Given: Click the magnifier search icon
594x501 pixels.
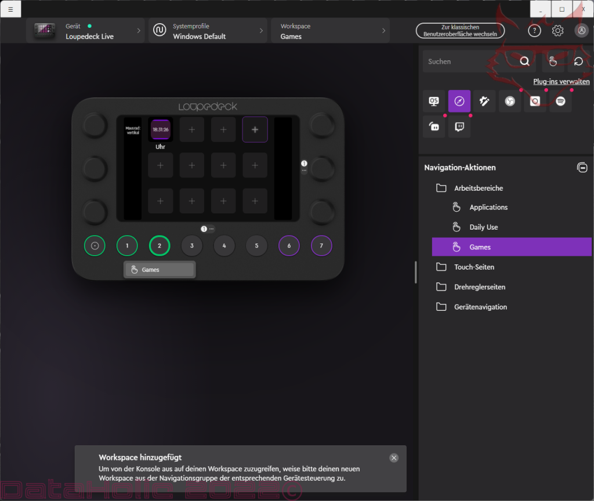Looking at the screenshot, I should 524,61.
